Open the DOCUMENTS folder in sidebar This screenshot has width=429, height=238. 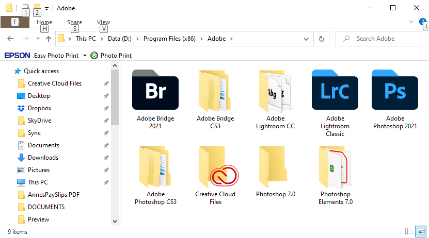point(41,207)
